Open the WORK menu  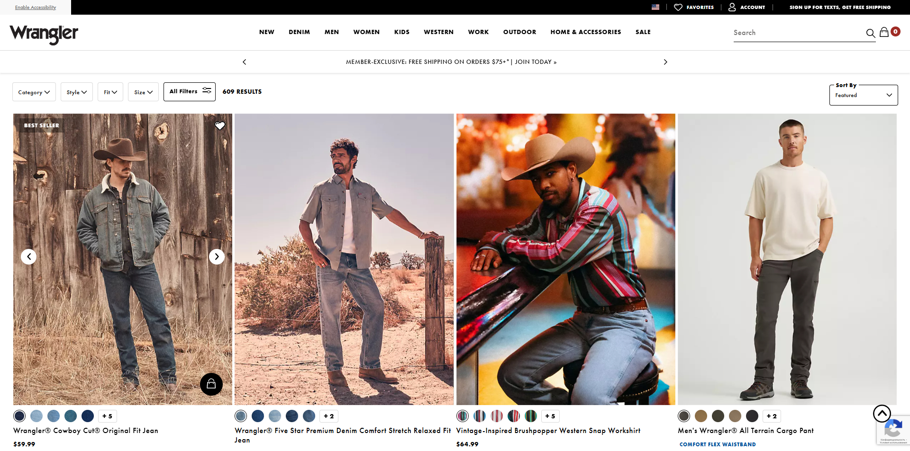coord(478,32)
